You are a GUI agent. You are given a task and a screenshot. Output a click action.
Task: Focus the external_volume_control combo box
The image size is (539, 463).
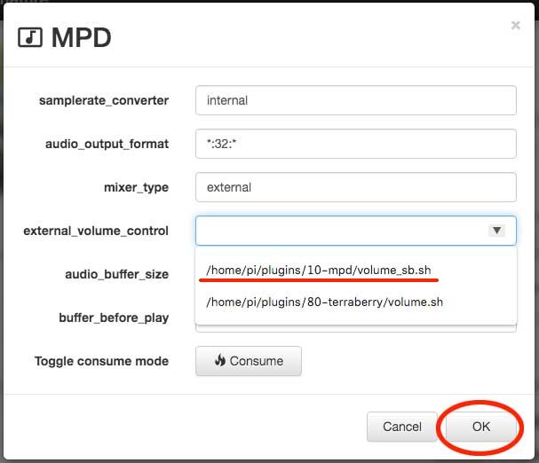(x=356, y=231)
